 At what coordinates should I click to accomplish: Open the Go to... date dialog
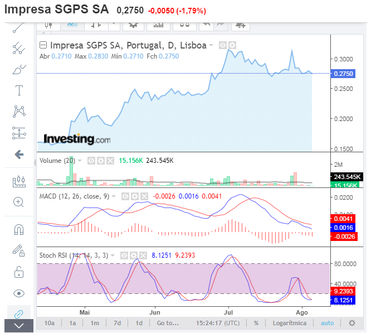pyautogui.click(x=168, y=323)
